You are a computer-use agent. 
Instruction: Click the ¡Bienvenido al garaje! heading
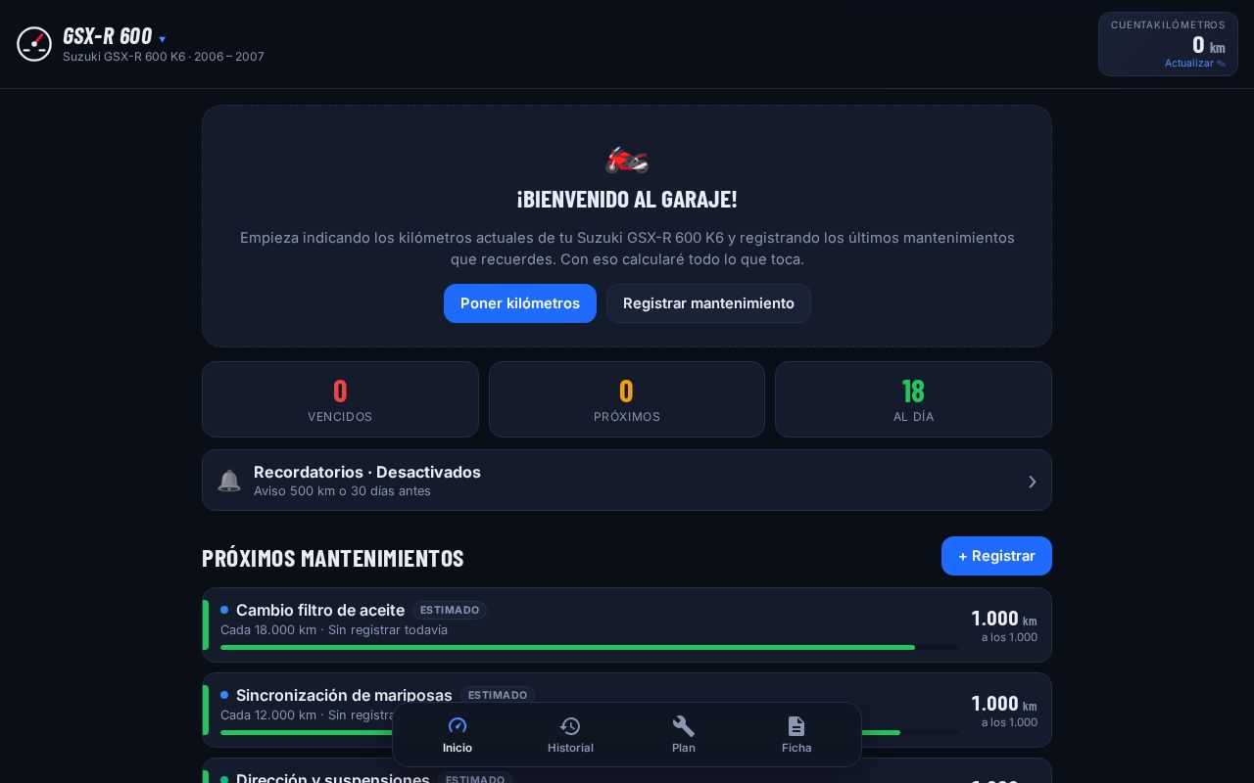click(x=627, y=199)
